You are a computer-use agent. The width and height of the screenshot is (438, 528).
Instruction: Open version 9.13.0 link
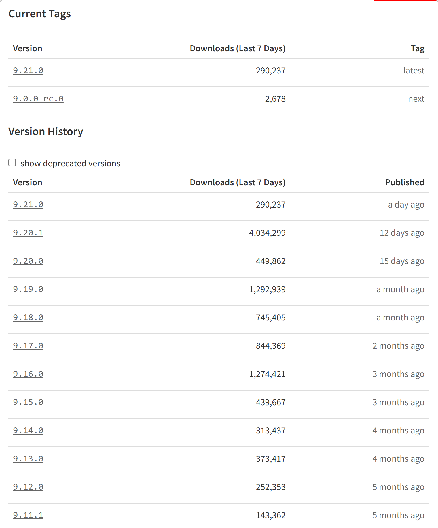(28, 459)
